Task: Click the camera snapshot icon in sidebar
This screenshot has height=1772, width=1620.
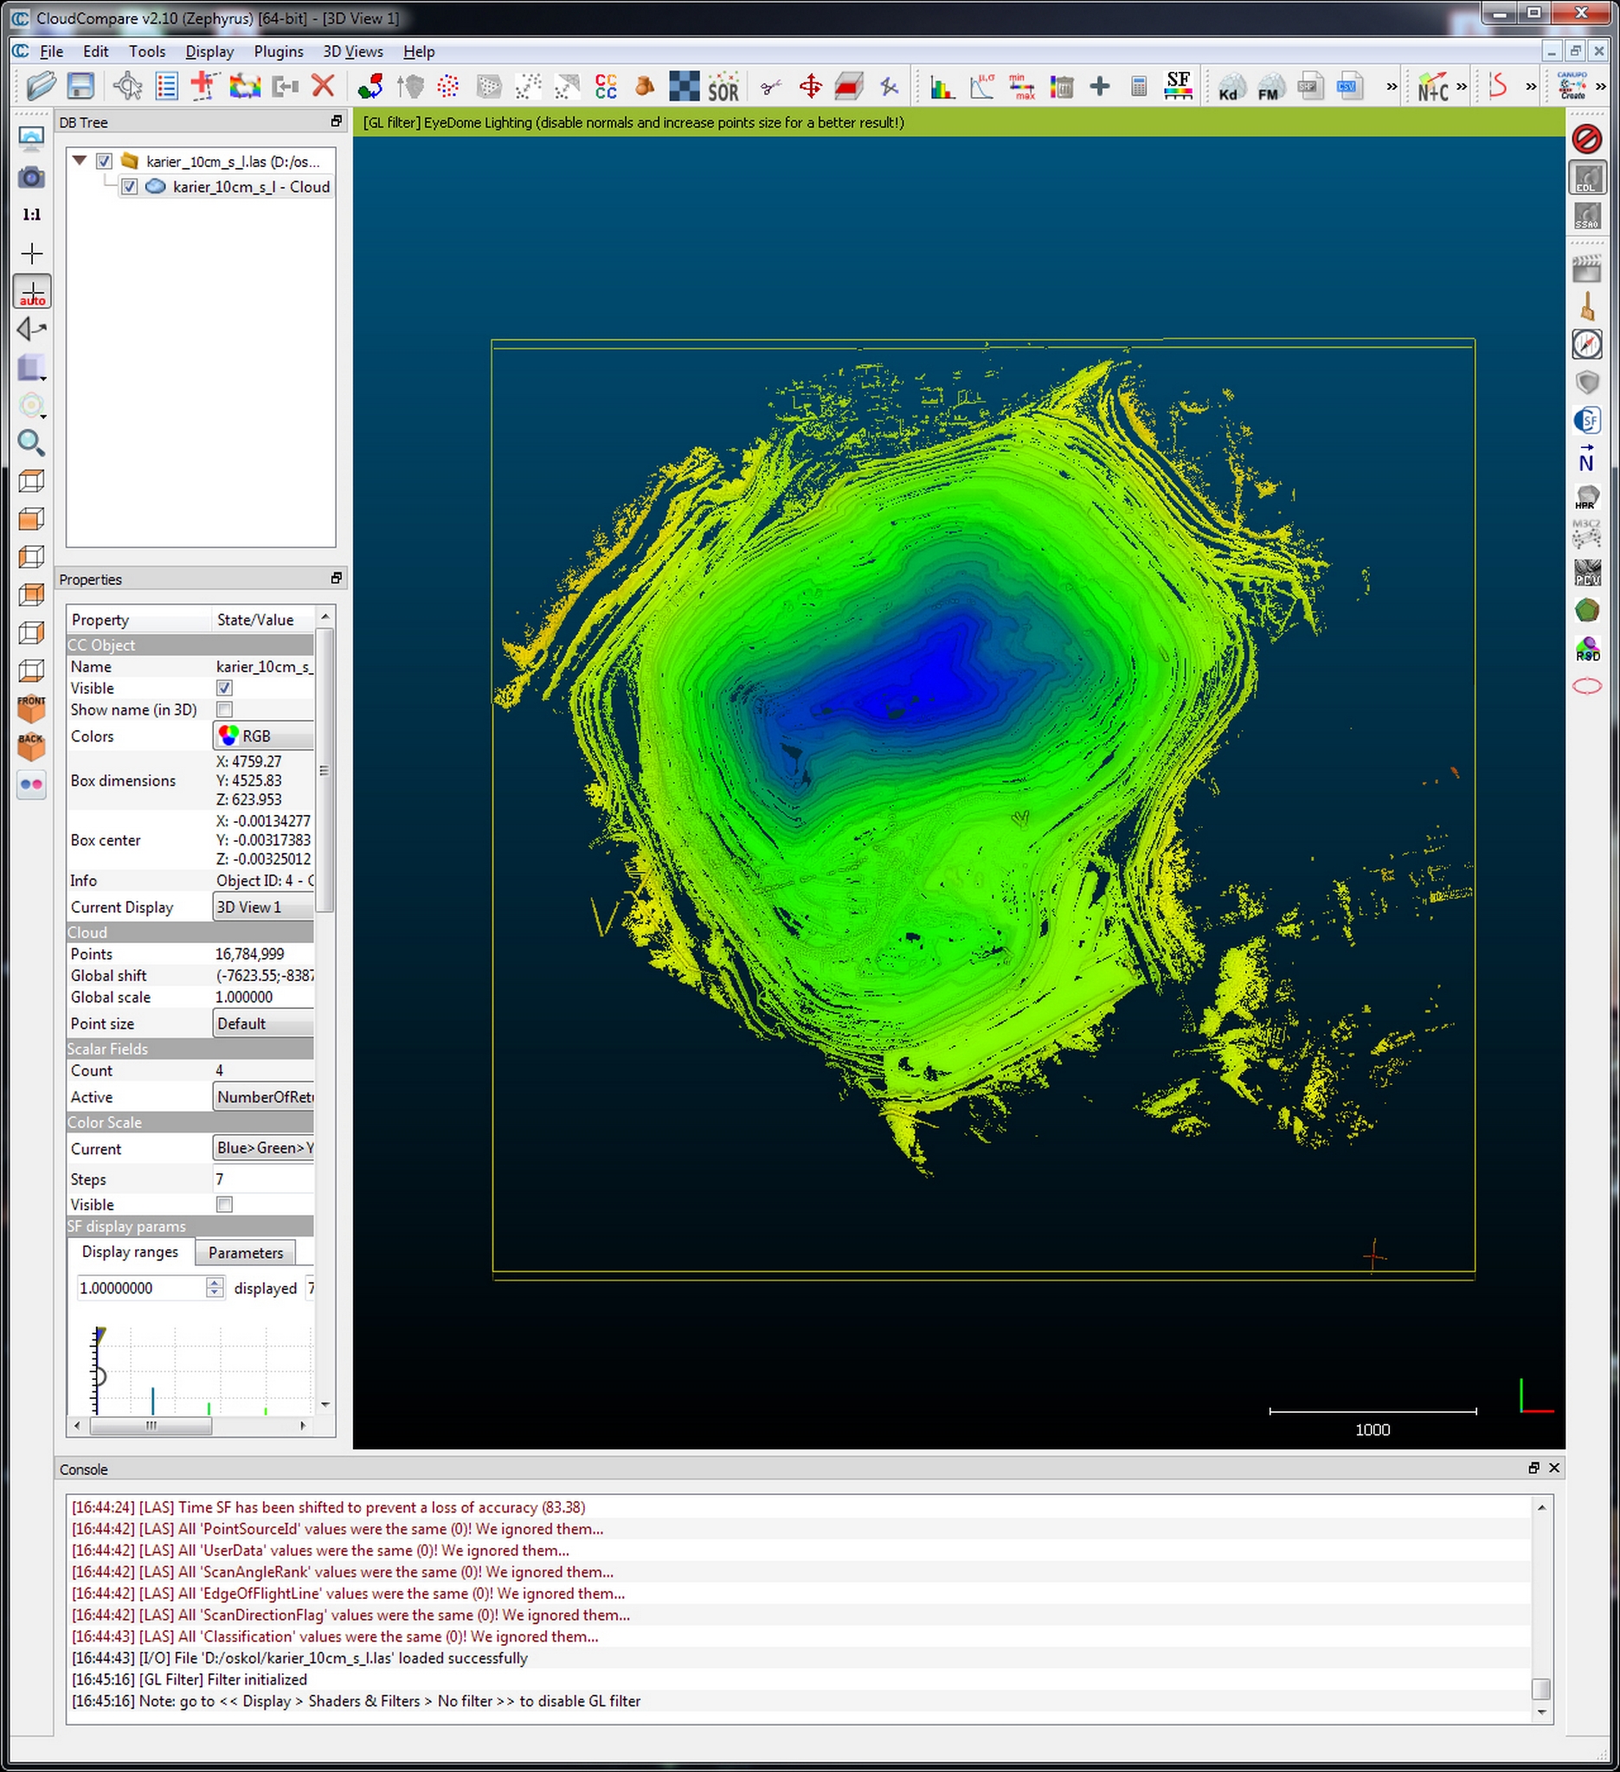Action: [32, 178]
